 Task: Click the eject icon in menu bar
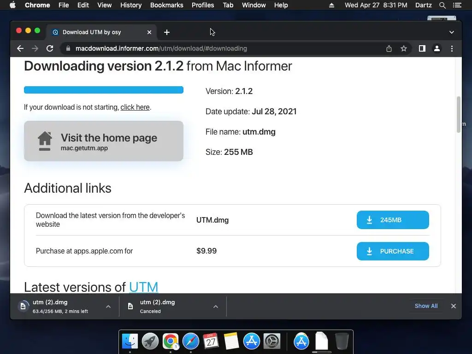click(331, 5)
